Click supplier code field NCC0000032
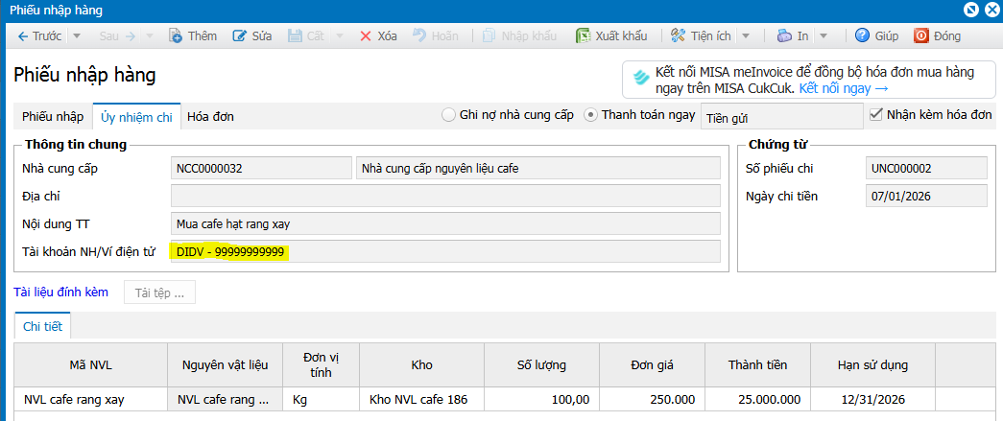Viewport: 1003px width, 421px height. click(x=261, y=169)
